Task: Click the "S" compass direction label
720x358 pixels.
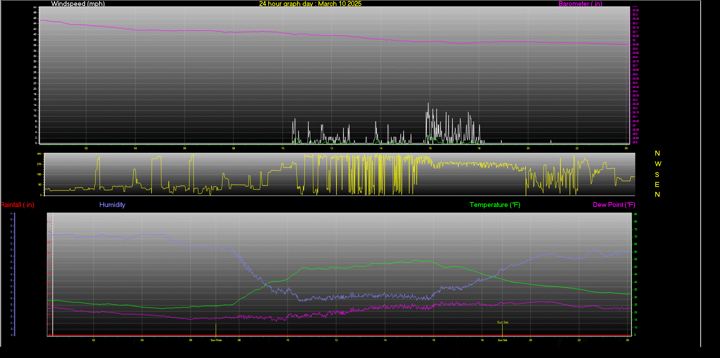Action: (657, 175)
